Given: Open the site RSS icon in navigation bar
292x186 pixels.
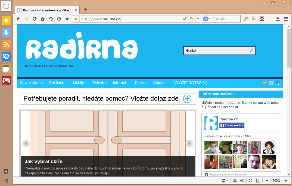Looking at the screenshot, I should point(265,83).
